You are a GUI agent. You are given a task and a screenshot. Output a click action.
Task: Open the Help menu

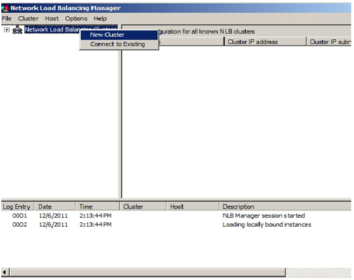[100, 18]
